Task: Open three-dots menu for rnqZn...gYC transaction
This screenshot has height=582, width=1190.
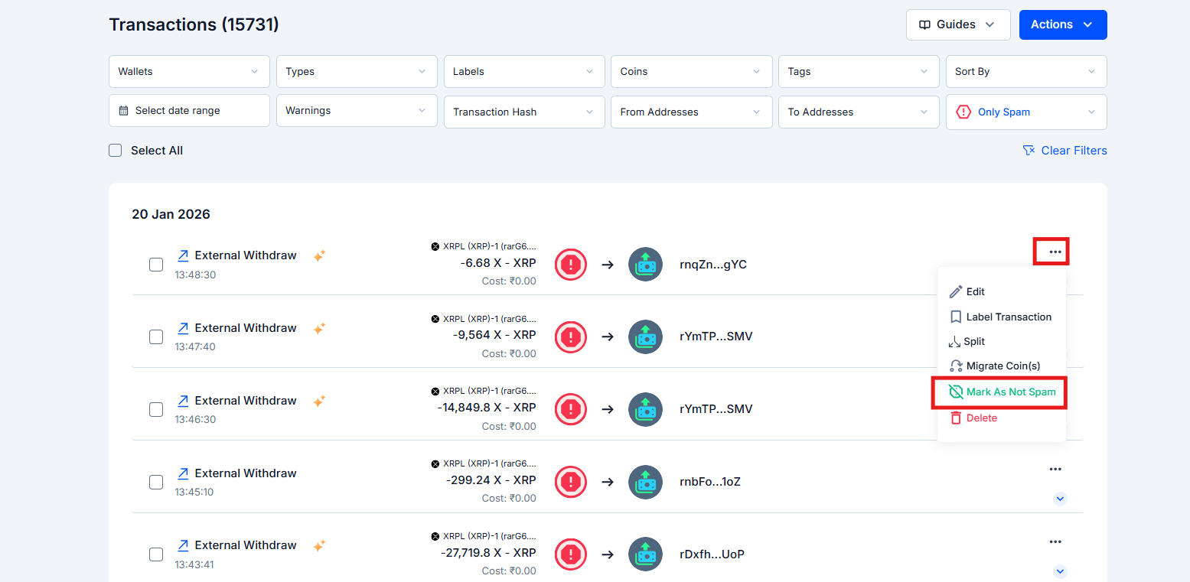Action: pos(1055,252)
